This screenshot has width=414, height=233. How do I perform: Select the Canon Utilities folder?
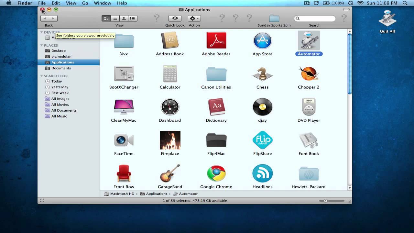216,74
